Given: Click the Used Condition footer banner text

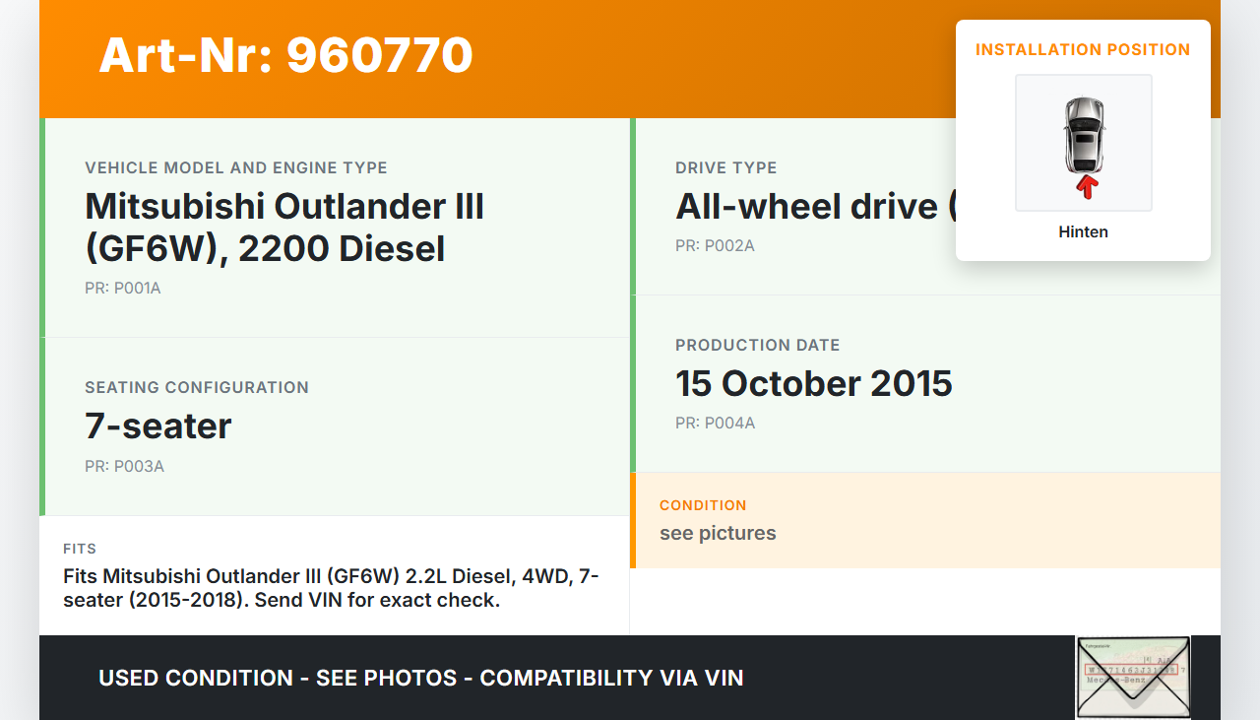Looking at the screenshot, I should coord(420,678).
